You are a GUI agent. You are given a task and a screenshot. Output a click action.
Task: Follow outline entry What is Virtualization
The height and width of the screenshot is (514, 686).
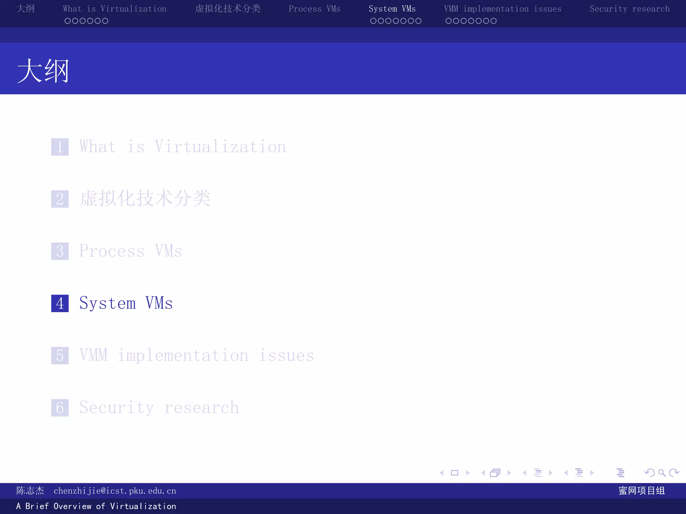[x=183, y=147]
